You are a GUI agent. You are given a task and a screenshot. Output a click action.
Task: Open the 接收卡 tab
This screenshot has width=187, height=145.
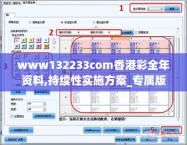pyautogui.click(x=17, y=3)
